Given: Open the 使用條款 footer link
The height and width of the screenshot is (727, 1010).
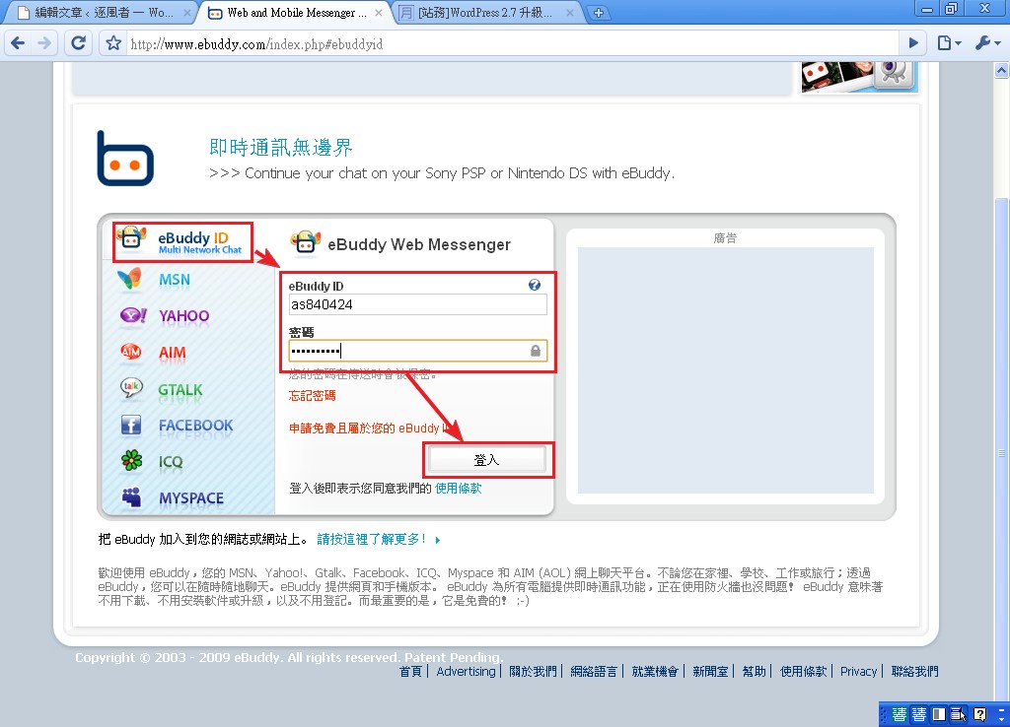Looking at the screenshot, I should 803,672.
